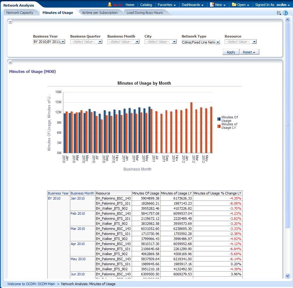The image size is (293, 288).
Task: Collapse the filter prompts section
Action: pos(10,22)
